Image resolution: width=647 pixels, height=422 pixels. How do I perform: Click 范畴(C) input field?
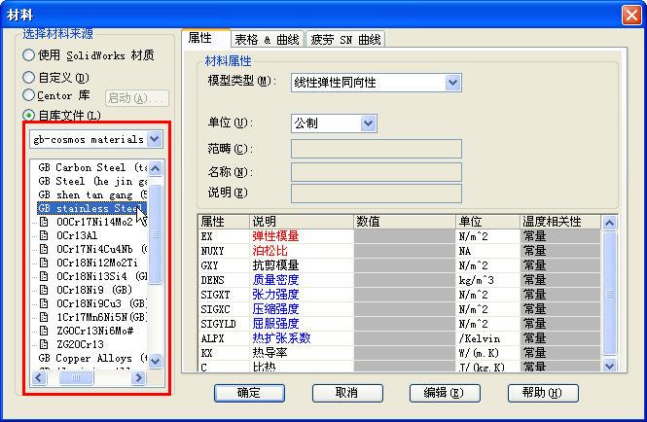tap(376, 149)
